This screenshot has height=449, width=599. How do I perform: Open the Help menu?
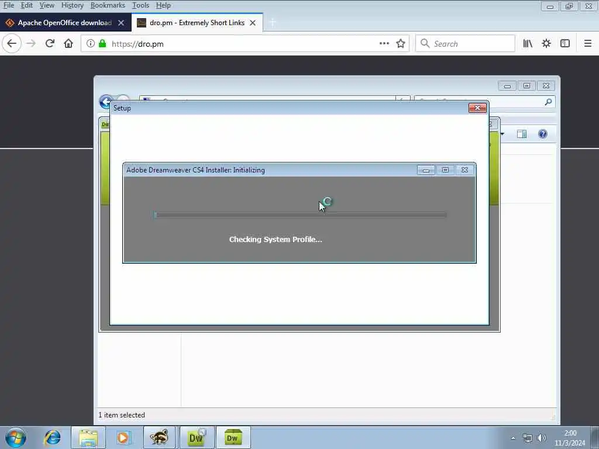[163, 5]
